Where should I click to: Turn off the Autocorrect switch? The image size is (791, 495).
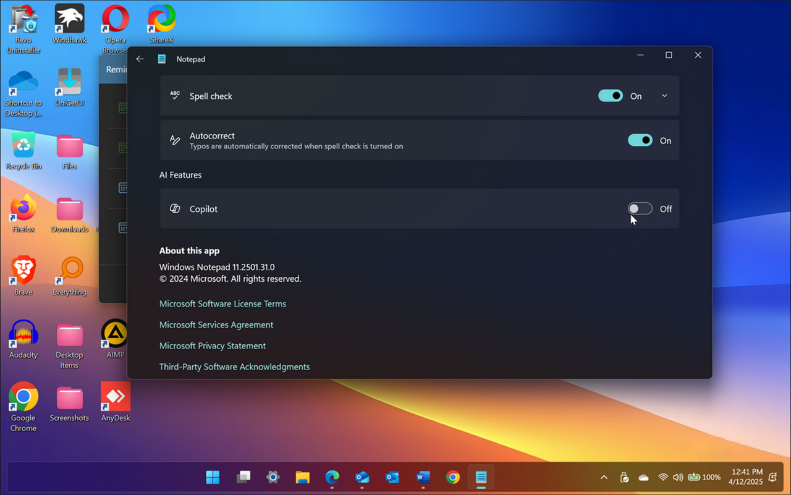[640, 140]
